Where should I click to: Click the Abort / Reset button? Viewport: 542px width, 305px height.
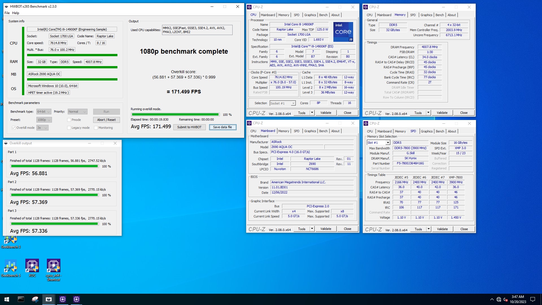106,120
